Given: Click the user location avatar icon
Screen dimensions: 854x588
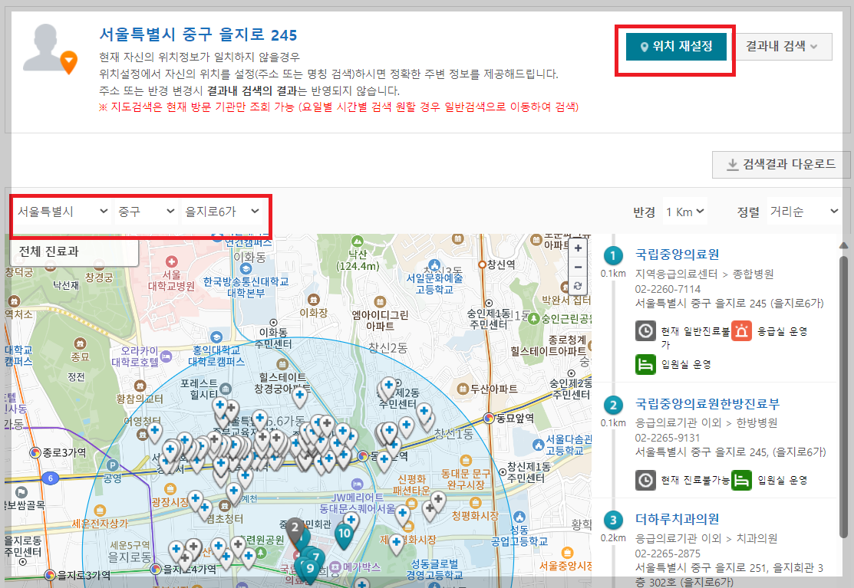Looking at the screenshot, I should pyautogui.click(x=49, y=48).
